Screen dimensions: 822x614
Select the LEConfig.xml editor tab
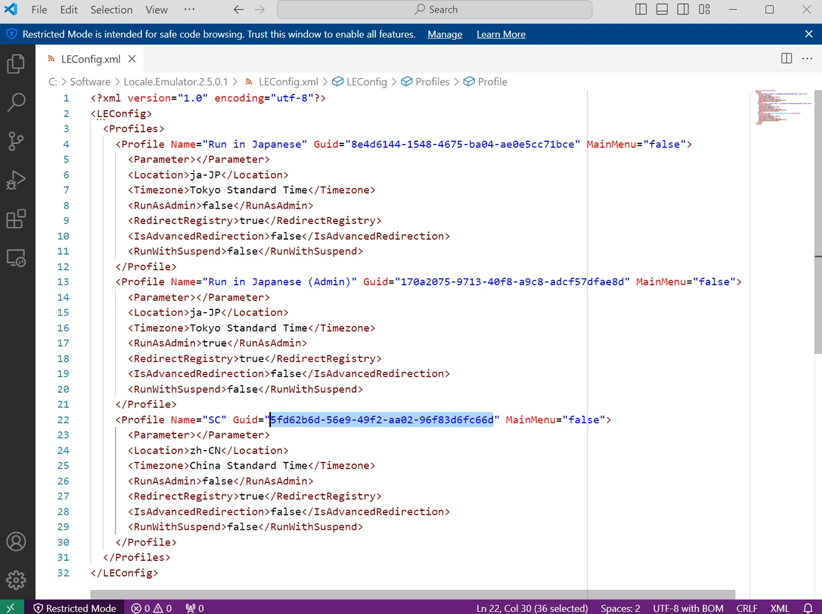click(91, 59)
